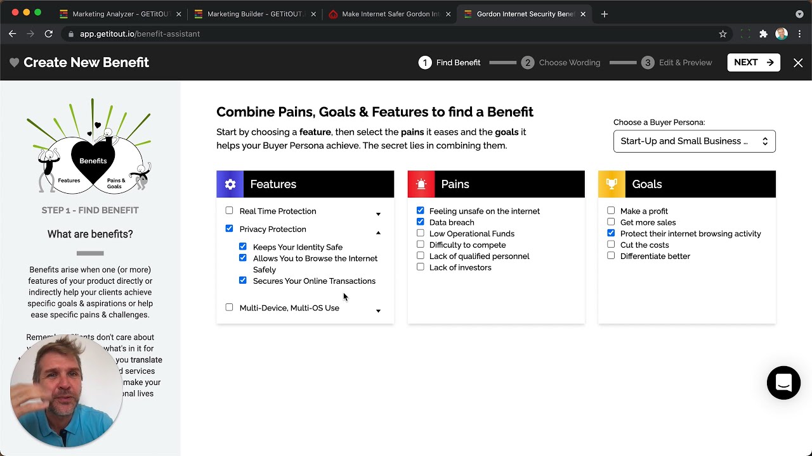Click the Goals trophy icon

coord(612,184)
